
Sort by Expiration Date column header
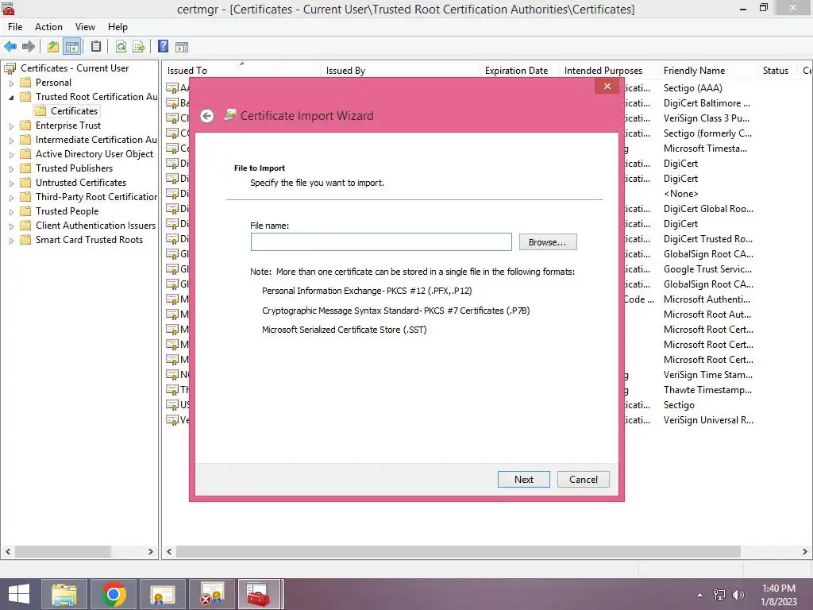pos(516,71)
